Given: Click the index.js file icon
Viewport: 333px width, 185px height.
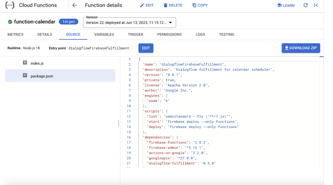Looking at the screenshot, I should click(25, 63).
